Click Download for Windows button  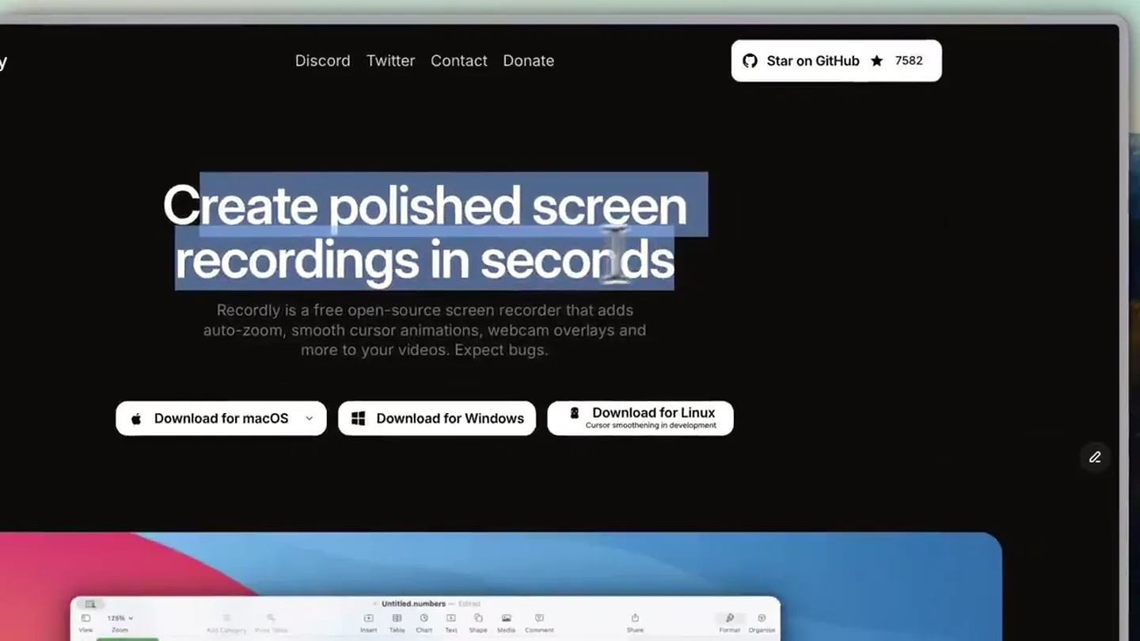(x=437, y=419)
